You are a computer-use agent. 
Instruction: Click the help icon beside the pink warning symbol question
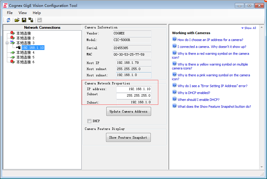point(174,74)
